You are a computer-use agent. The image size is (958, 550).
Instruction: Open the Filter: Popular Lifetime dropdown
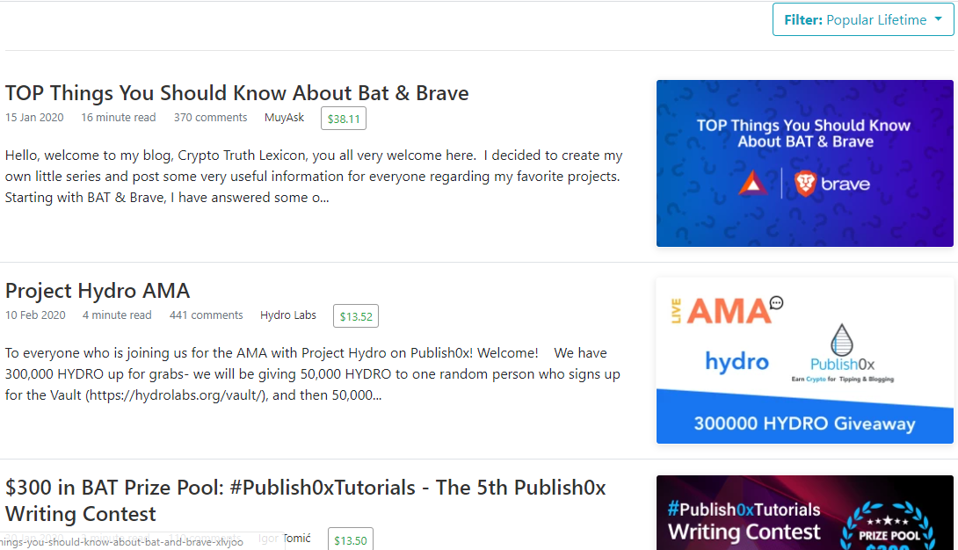click(x=863, y=19)
